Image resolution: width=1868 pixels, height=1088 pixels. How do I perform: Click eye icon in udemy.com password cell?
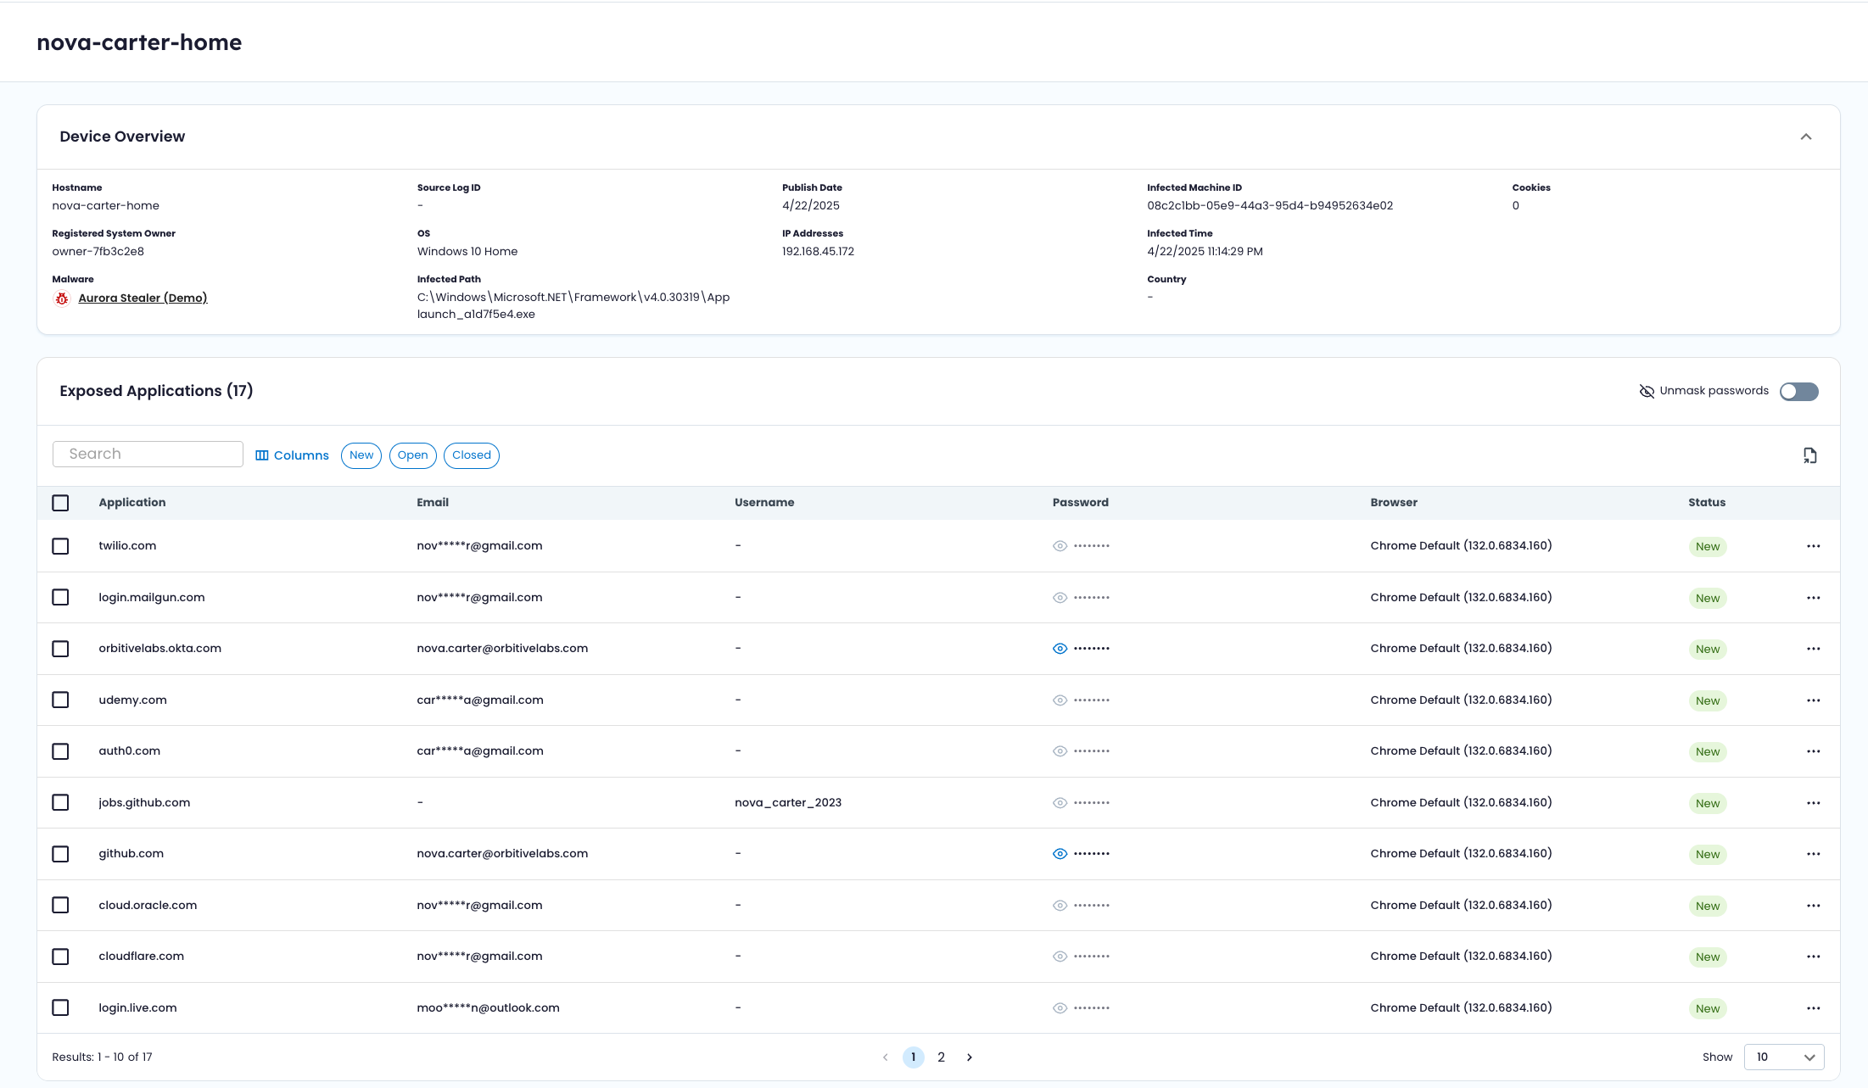tap(1060, 700)
